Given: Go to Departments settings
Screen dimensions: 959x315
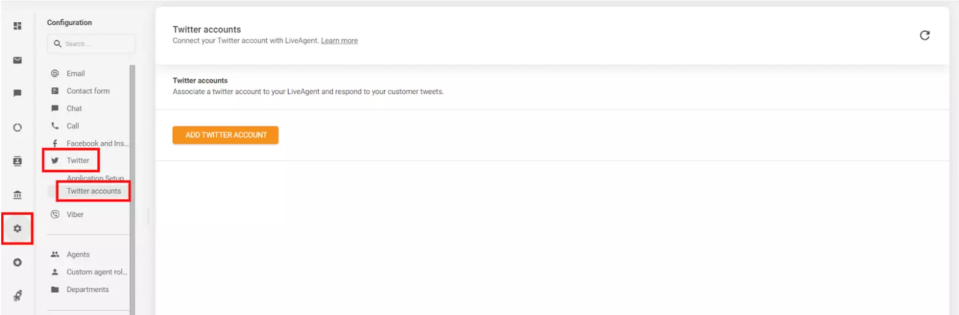Looking at the screenshot, I should click(x=87, y=290).
